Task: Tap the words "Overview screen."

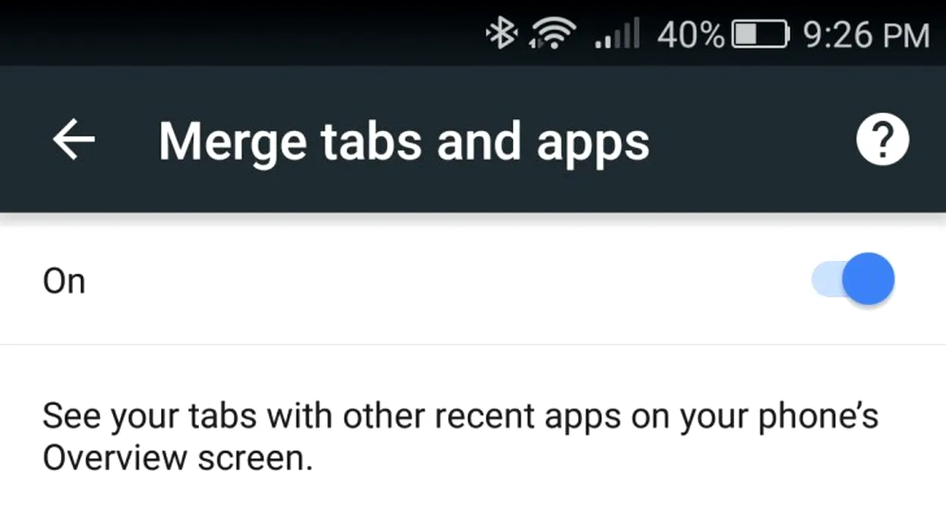Action: [178, 459]
